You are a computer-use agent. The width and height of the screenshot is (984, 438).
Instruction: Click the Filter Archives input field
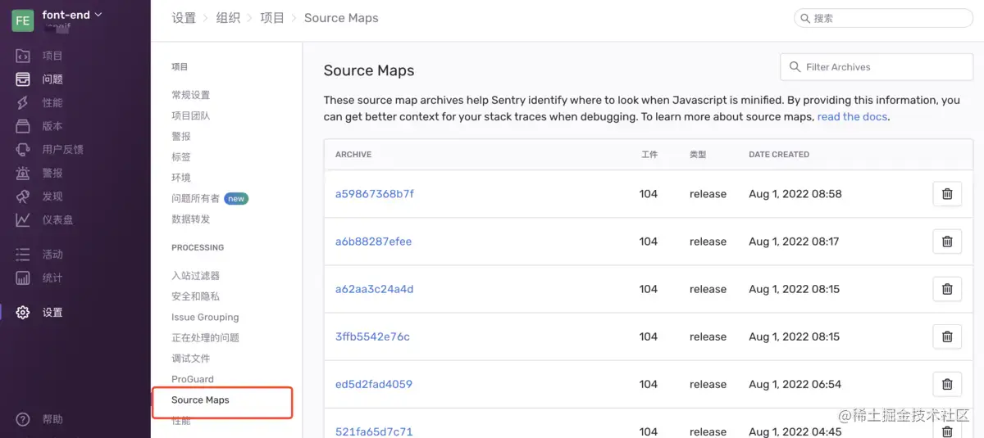pyautogui.click(x=877, y=67)
